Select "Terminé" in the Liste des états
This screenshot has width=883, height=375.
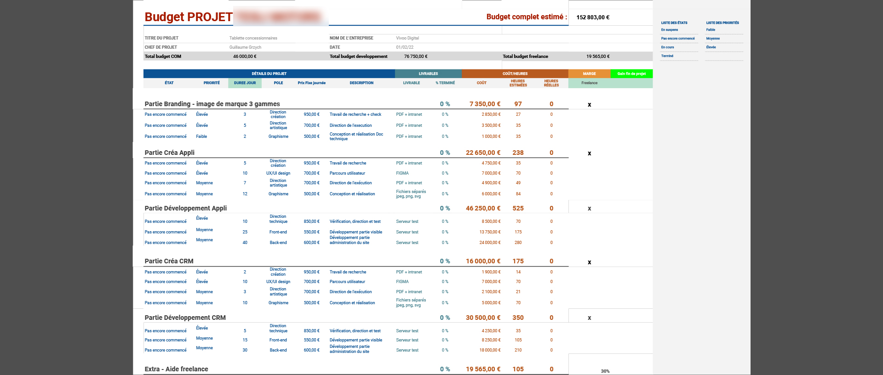point(667,56)
